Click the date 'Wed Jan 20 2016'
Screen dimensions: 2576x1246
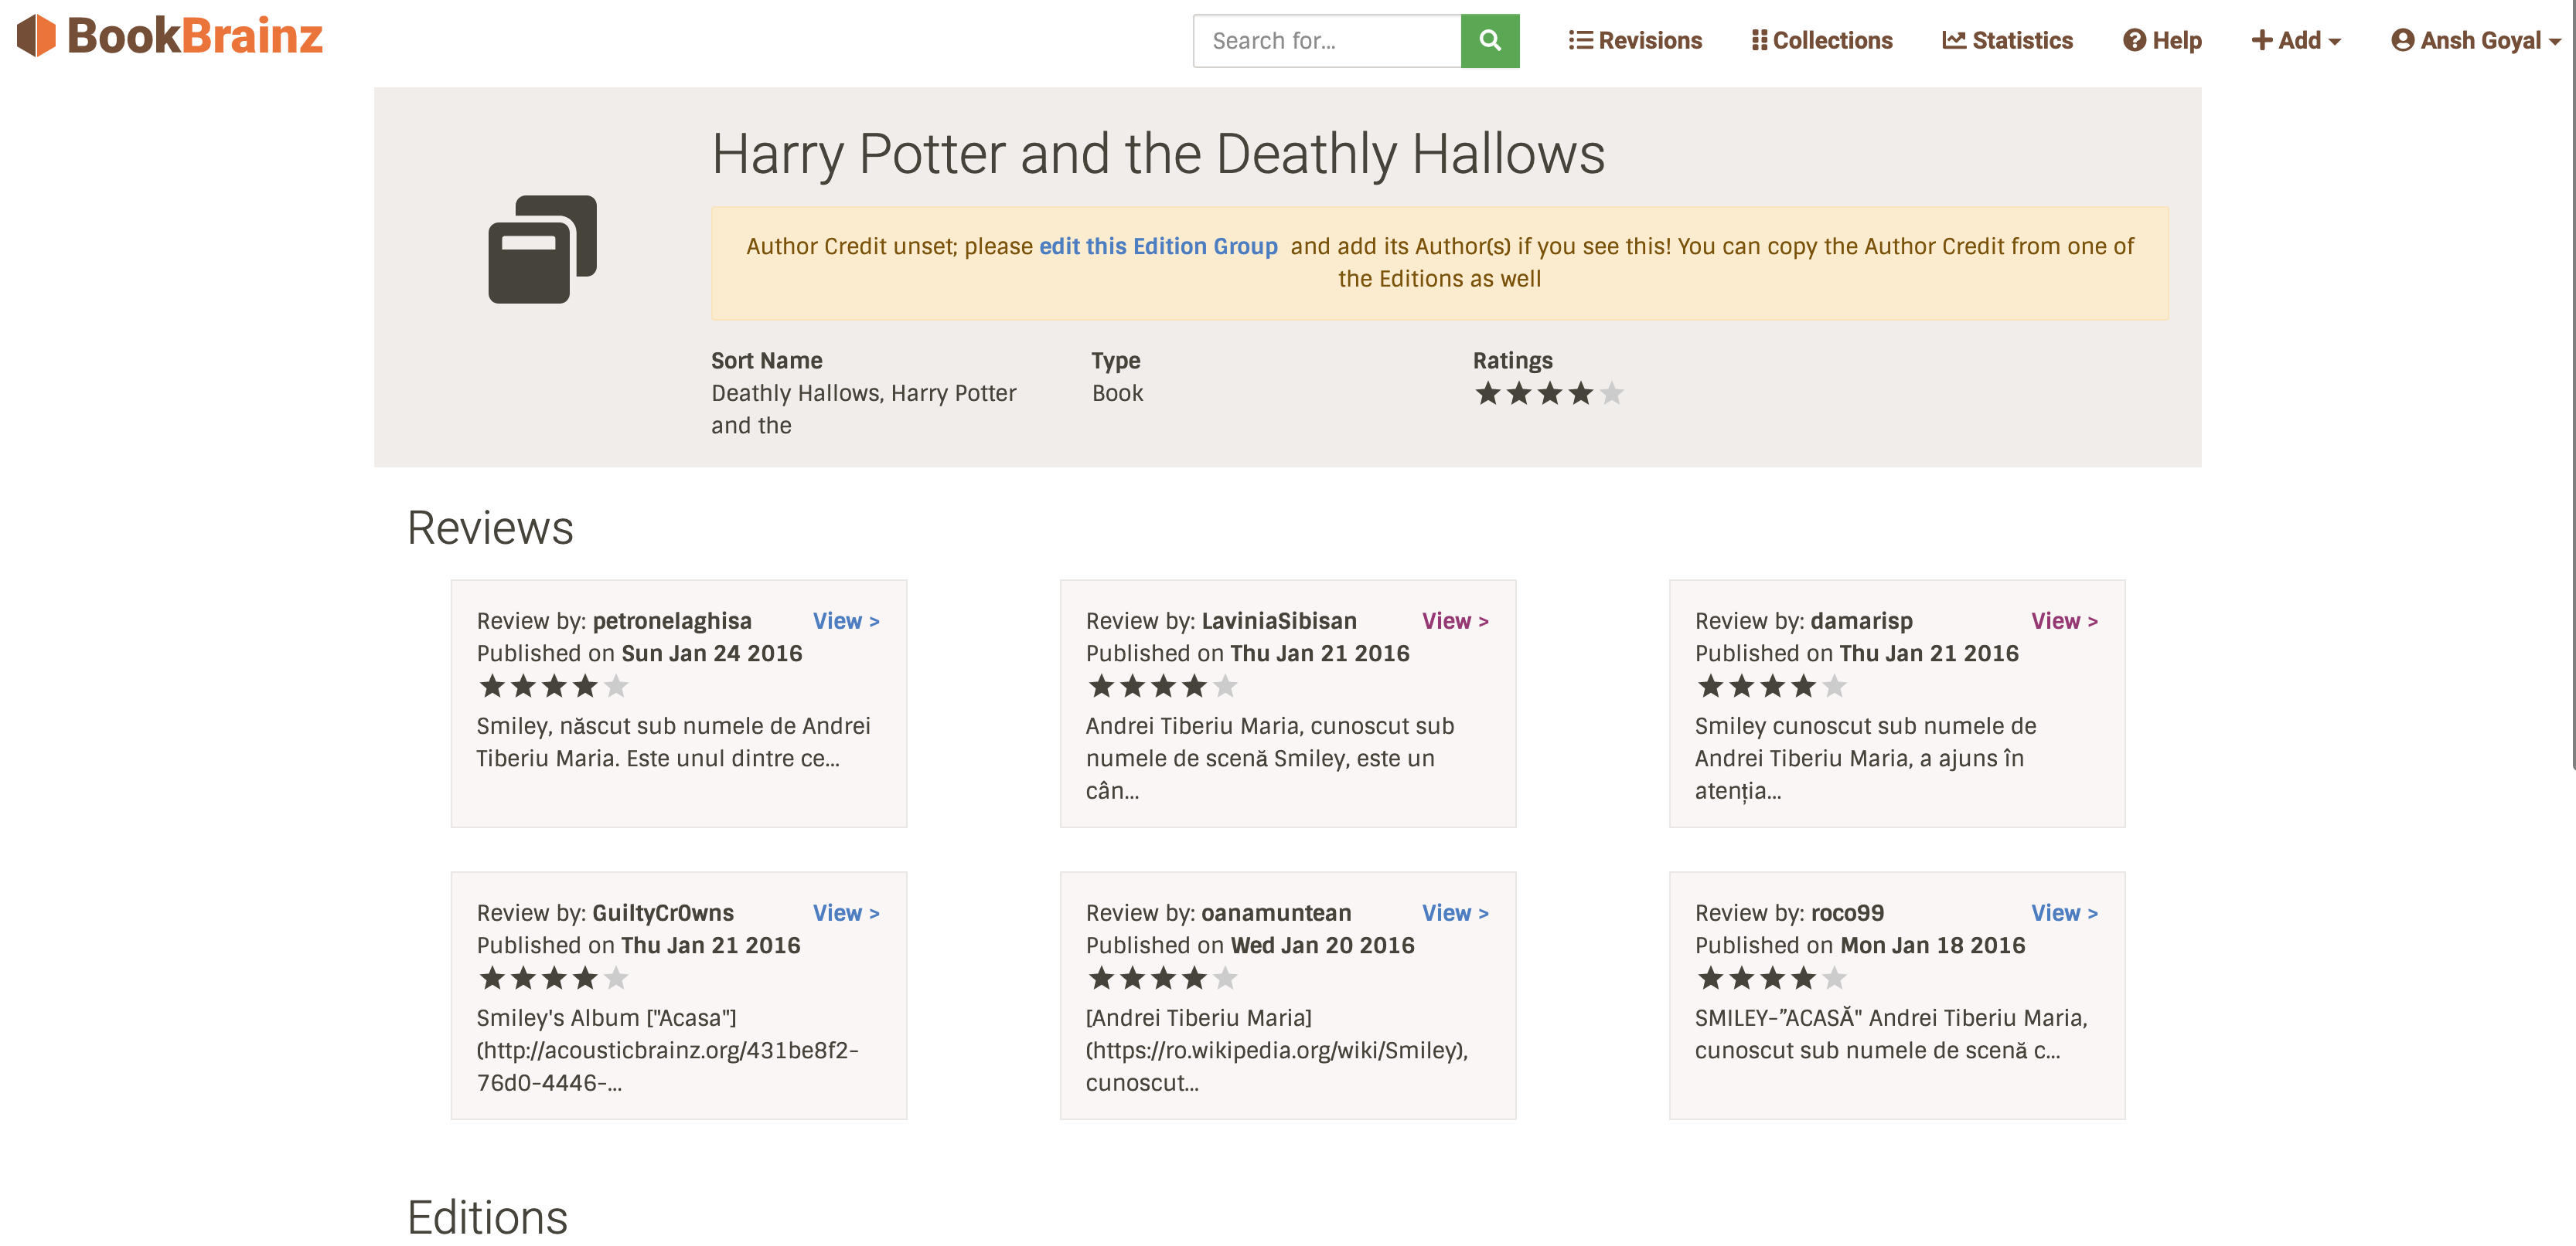[1322, 946]
